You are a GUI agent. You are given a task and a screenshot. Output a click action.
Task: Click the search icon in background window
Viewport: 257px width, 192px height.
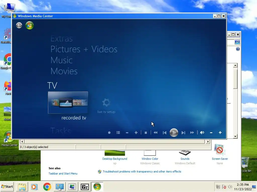coord(237,42)
